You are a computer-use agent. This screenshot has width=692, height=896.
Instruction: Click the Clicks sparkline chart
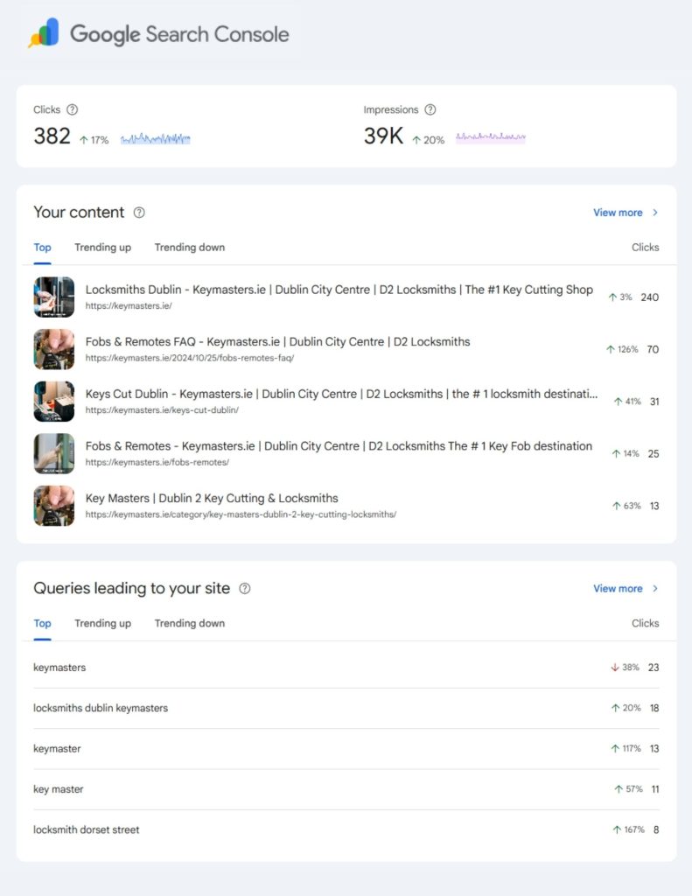pyautogui.click(x=155, y=139)
